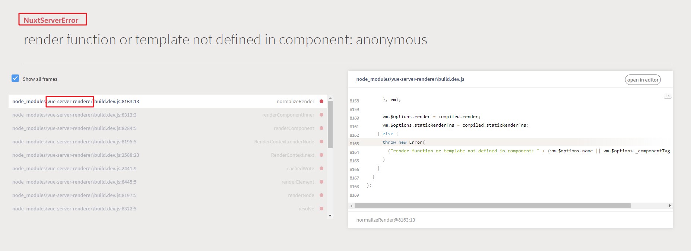Click normalizeRender@8163:13 footer text
Viewport: 691px width, 251px height.
click(386, 220)
